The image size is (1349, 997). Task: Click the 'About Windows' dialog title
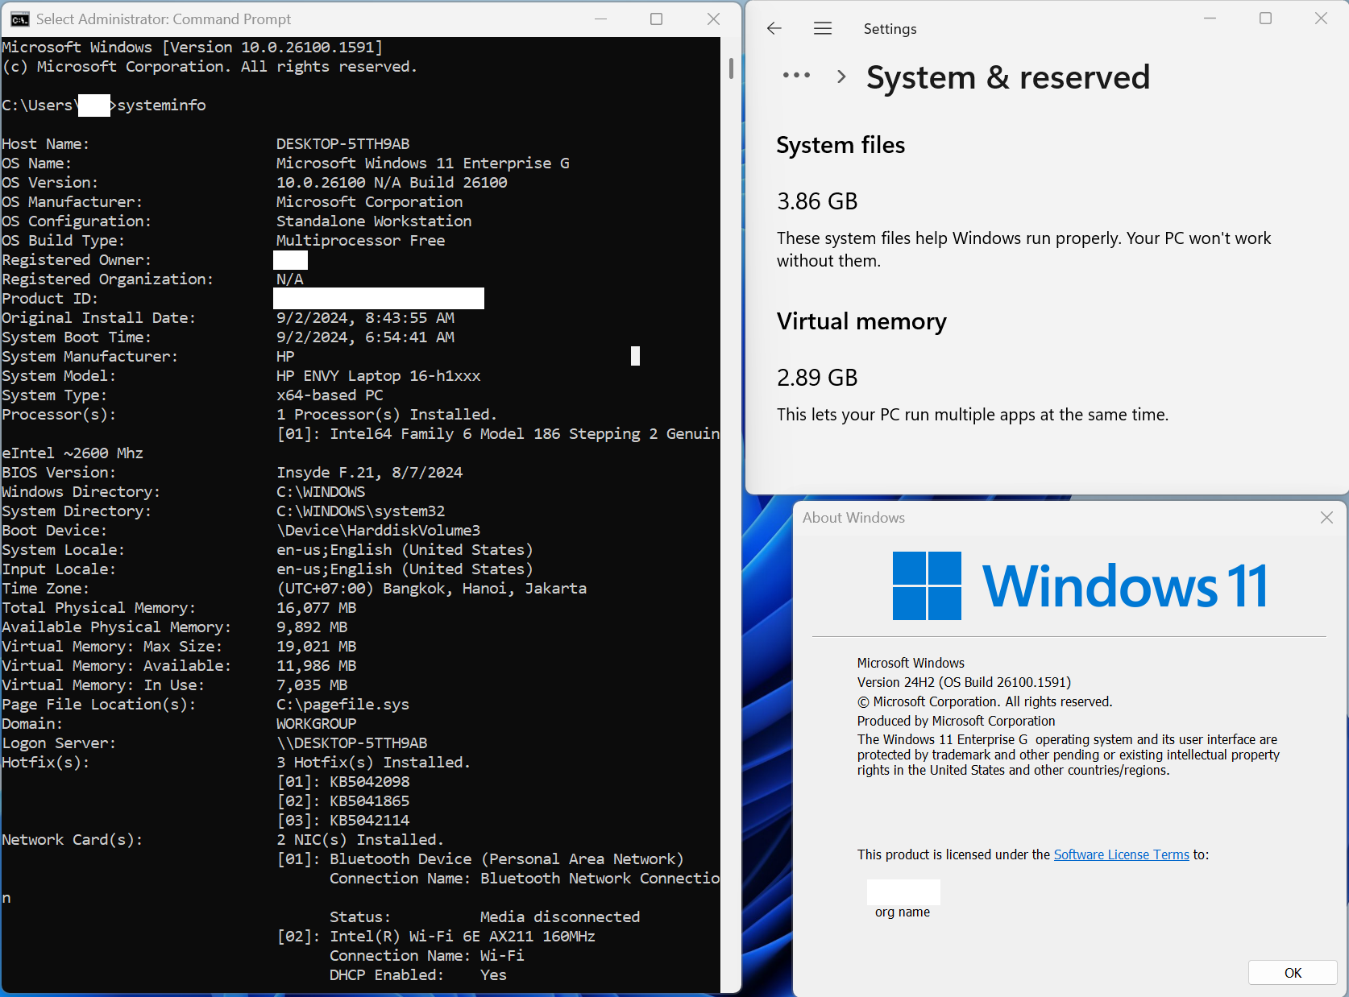pos(853,518)
